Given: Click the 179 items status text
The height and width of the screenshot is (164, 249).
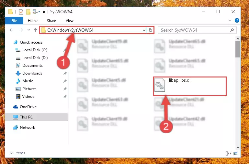Looking at the screenshot, I should pos(17,153).
